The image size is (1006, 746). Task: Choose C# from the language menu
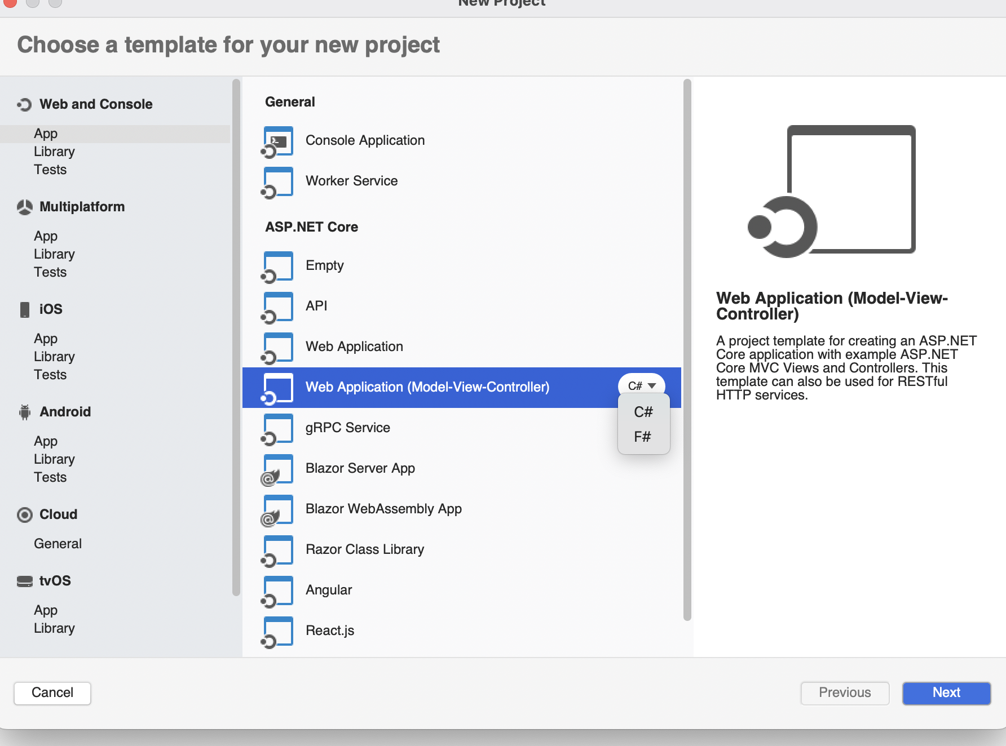[x=643, y=412]
